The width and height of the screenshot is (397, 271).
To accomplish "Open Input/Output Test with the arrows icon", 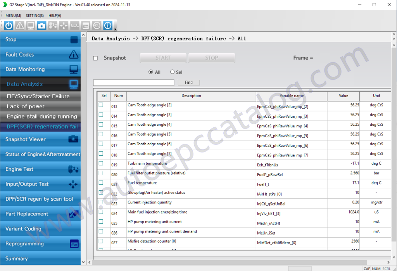I will (63, 26).
